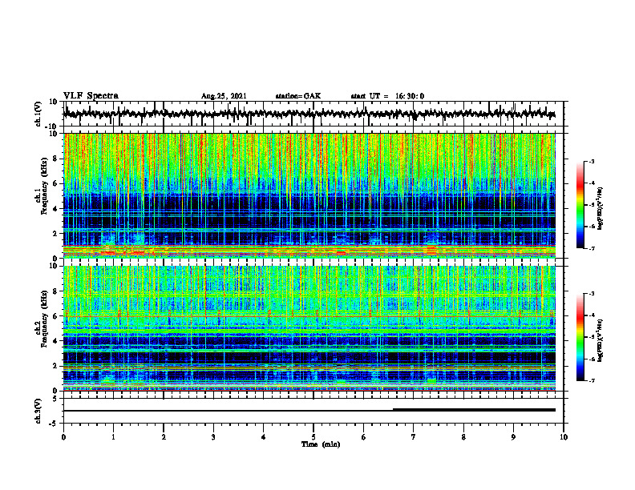
Task: Click the ch.2 "Frequency (kHz)" axis label
Action: 45,318
